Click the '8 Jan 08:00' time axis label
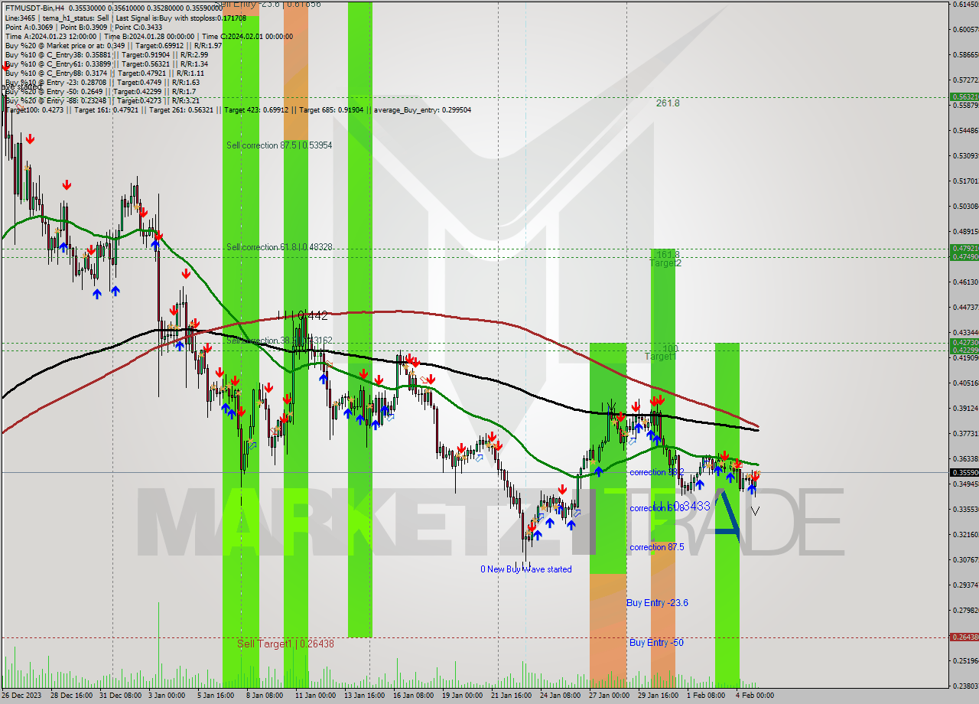This screenshot has width=979, height=704. click(x=265, y=696)
